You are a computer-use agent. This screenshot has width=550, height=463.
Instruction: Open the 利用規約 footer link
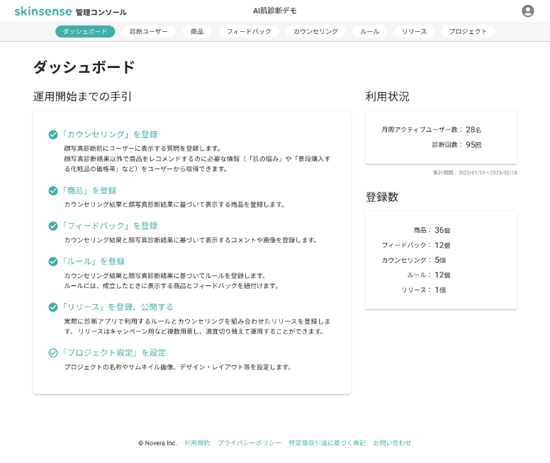pyautogui.click(x=197, y=443)
